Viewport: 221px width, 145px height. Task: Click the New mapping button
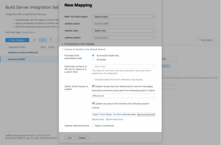click(x=17, y=40)
